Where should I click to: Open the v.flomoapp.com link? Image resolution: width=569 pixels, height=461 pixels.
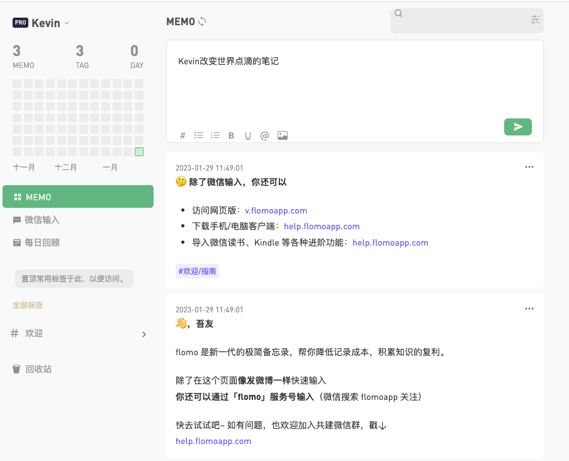[276, 210]
